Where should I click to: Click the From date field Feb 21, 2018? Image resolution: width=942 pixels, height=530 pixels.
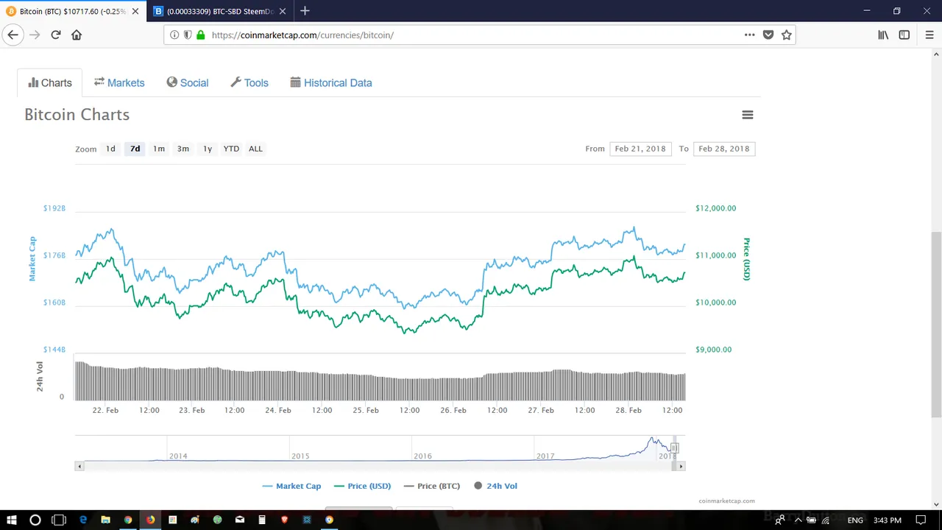(640, 149)
